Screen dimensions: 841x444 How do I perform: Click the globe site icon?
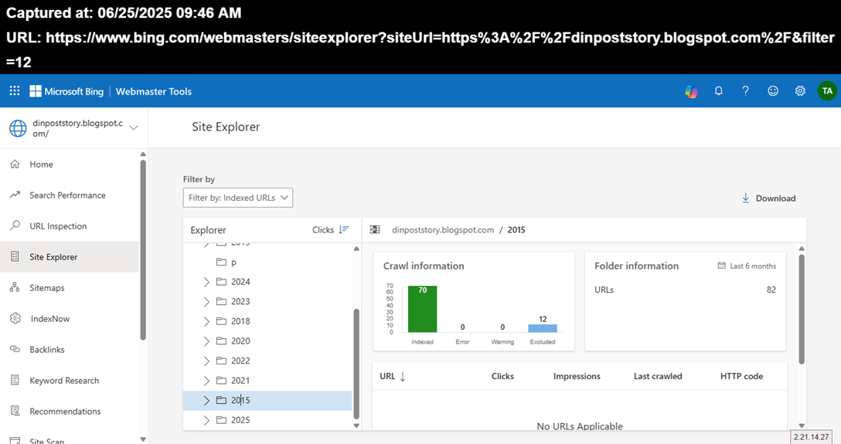click(x=18, y=128)
